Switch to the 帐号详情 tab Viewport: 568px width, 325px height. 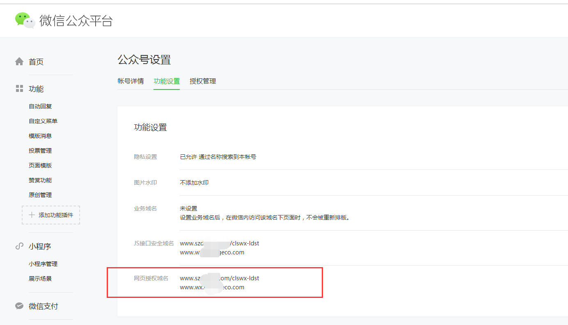coord(131,81)
